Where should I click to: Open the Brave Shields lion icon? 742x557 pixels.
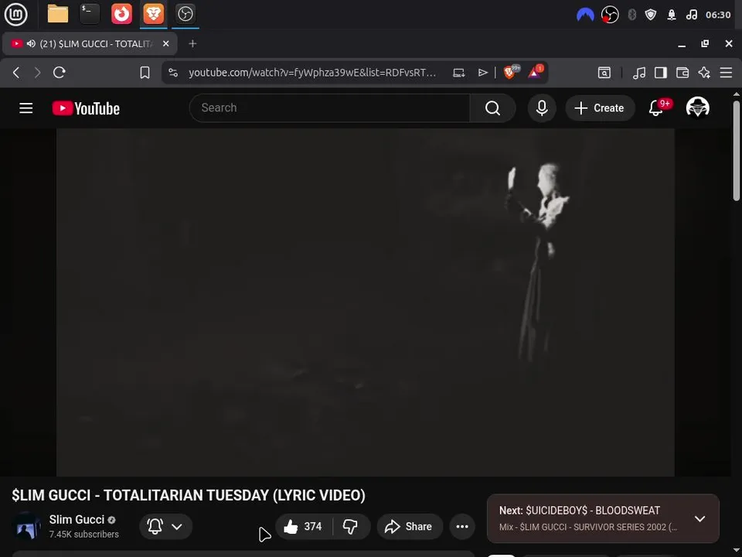tap(511, 71)
